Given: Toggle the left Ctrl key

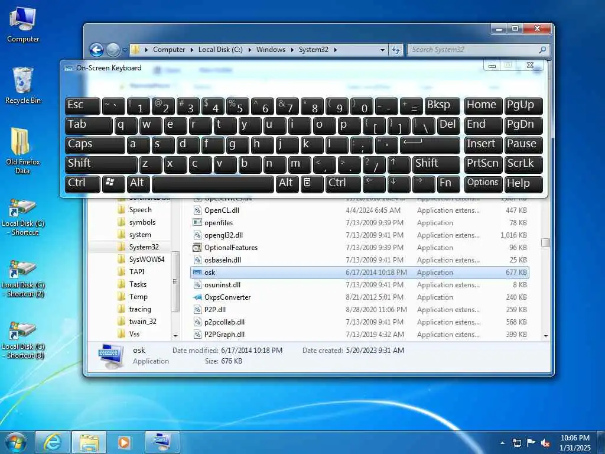Looking at the screenshot, I should click(83, 184).
